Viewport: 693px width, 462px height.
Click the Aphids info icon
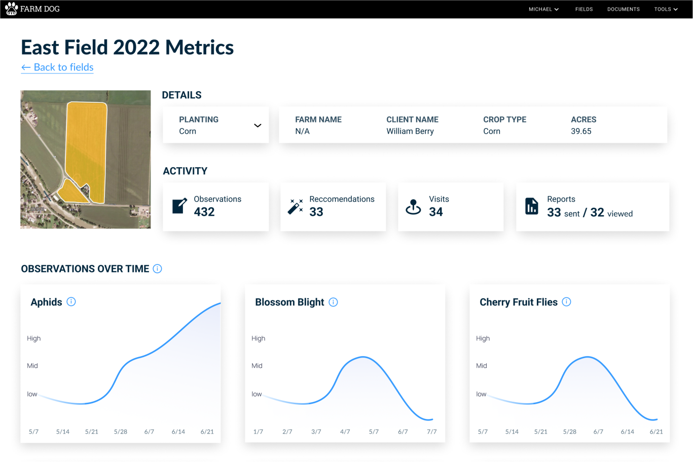[71, 301]
